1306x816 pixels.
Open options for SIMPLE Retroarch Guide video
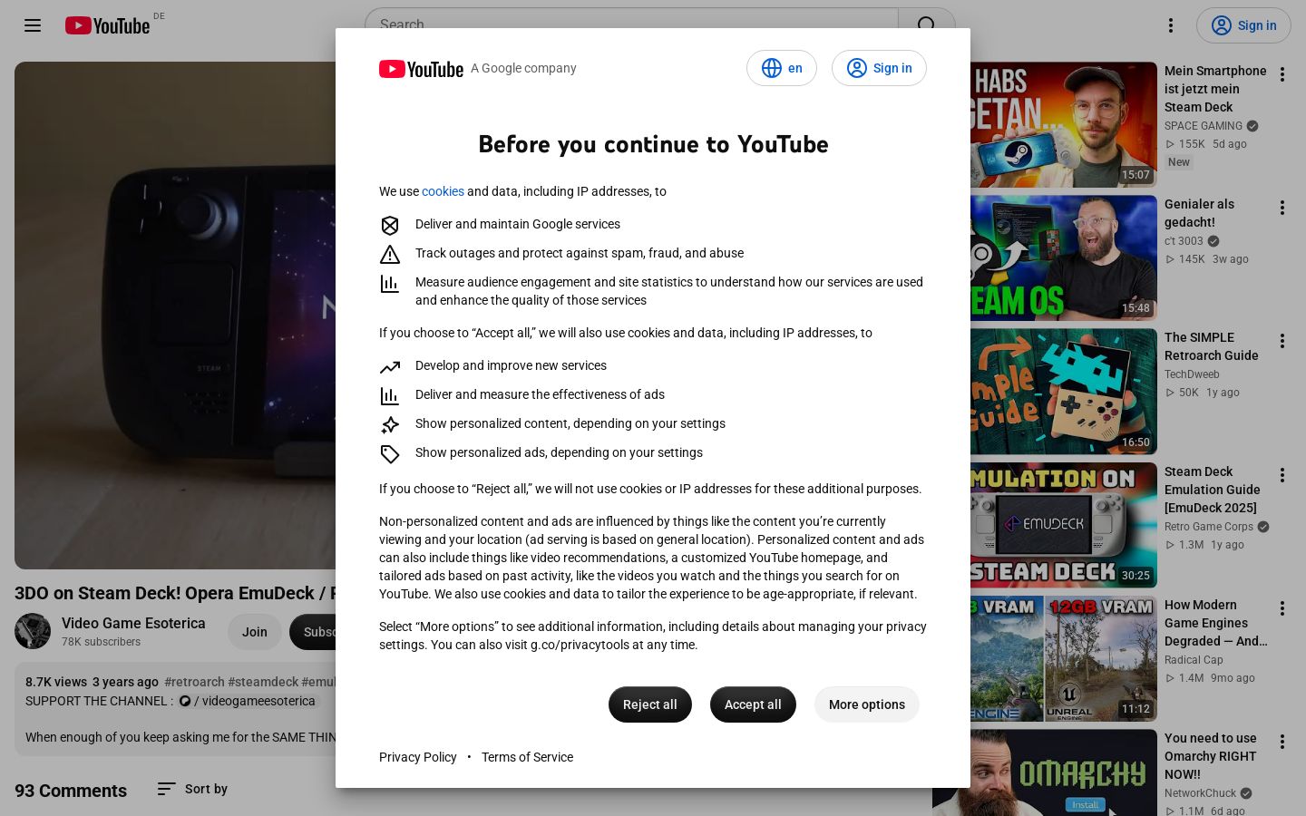[1282, 341]
